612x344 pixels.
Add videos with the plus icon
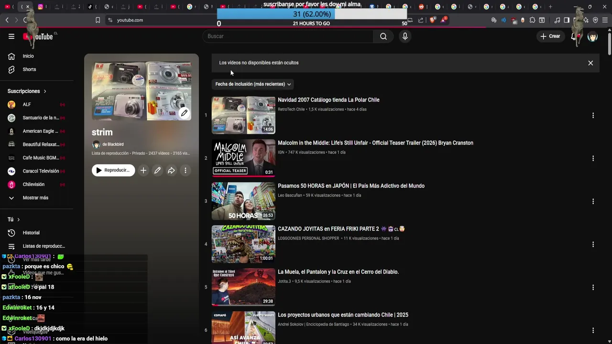click(x=143, y=171)
